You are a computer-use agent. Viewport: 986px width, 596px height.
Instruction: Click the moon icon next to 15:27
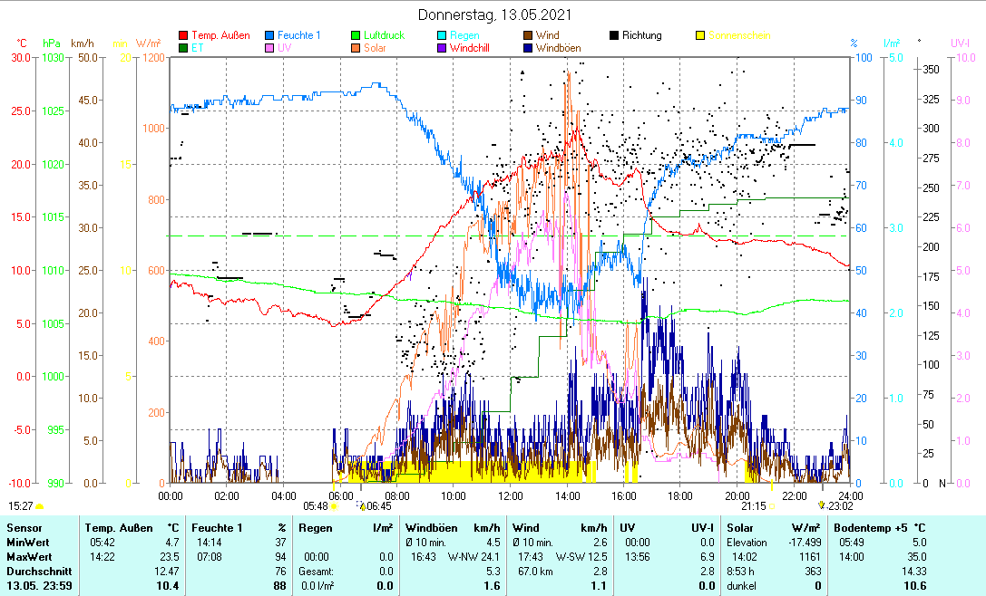coord(40,505)
